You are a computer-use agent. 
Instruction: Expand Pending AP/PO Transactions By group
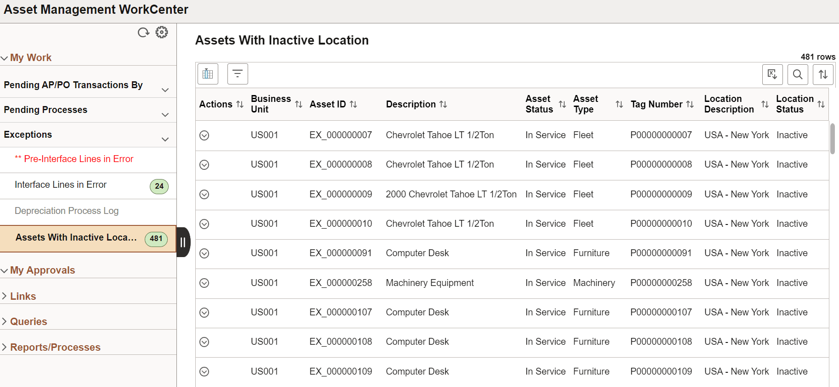click(165, 90)
